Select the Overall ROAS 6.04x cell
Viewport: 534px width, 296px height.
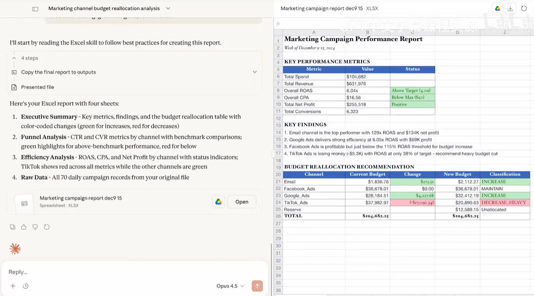click(368, 90)
